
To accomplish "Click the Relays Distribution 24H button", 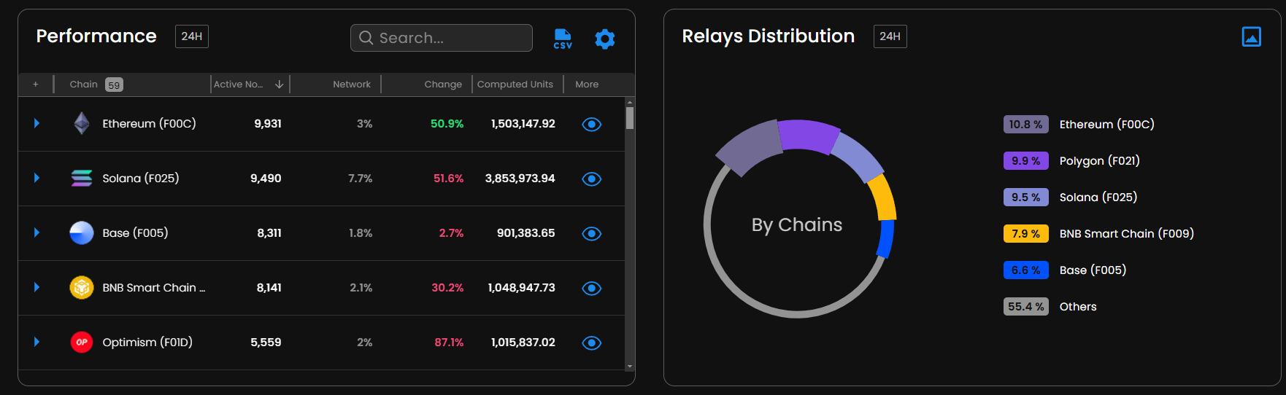I will tap(890, 36).
